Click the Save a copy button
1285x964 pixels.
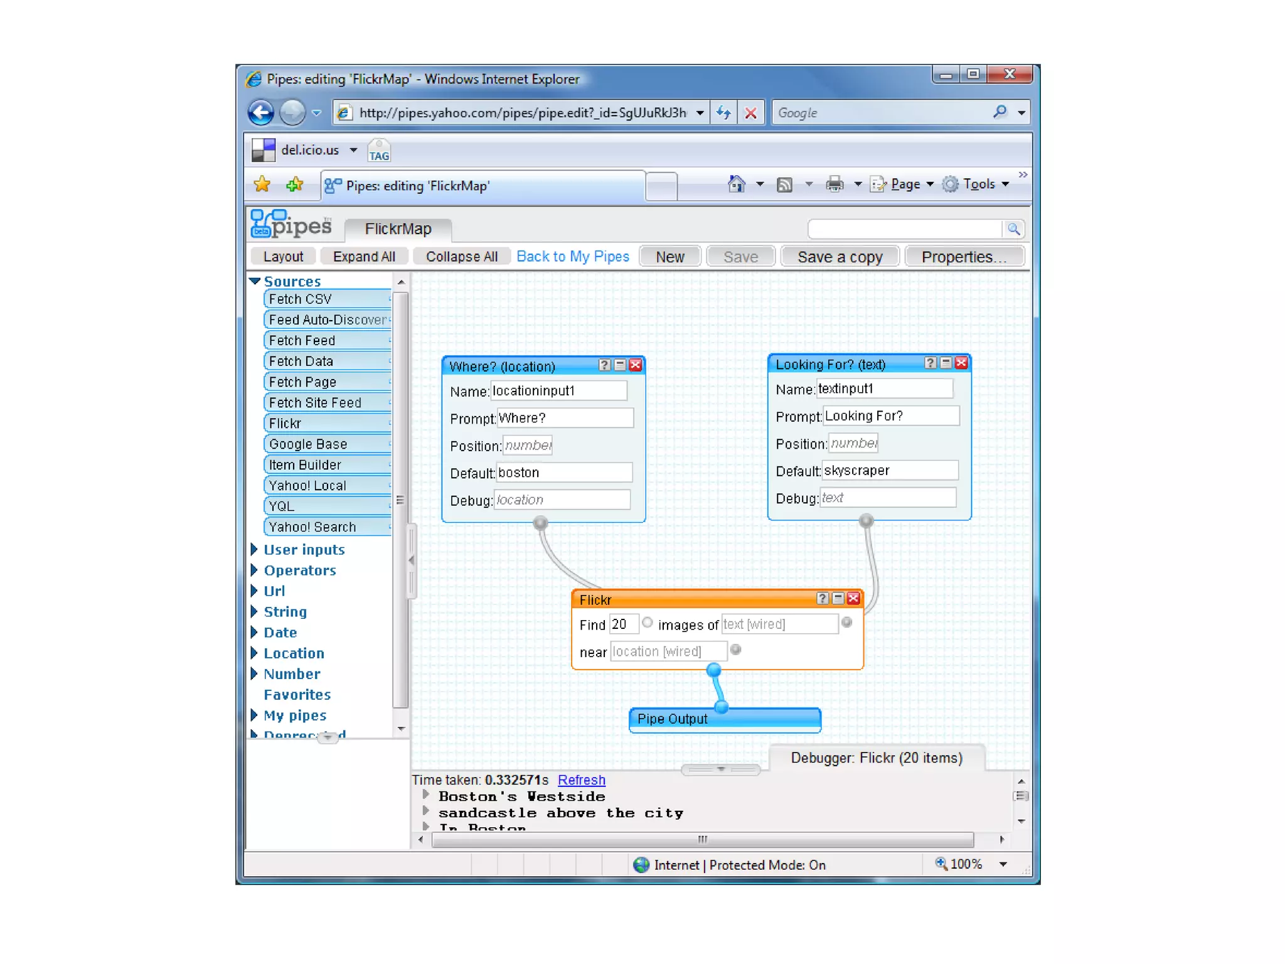pos(839,257)
